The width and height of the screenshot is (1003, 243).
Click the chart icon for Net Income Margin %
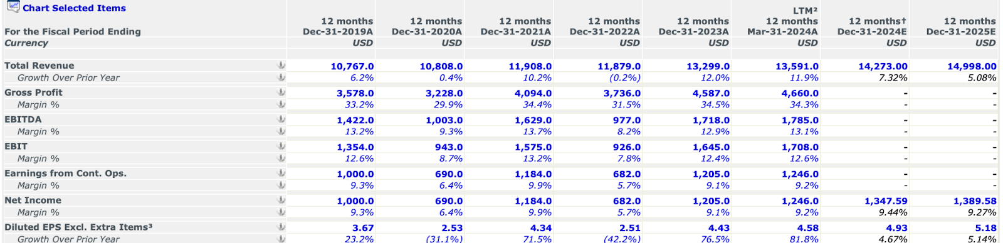tap(281, 212)
